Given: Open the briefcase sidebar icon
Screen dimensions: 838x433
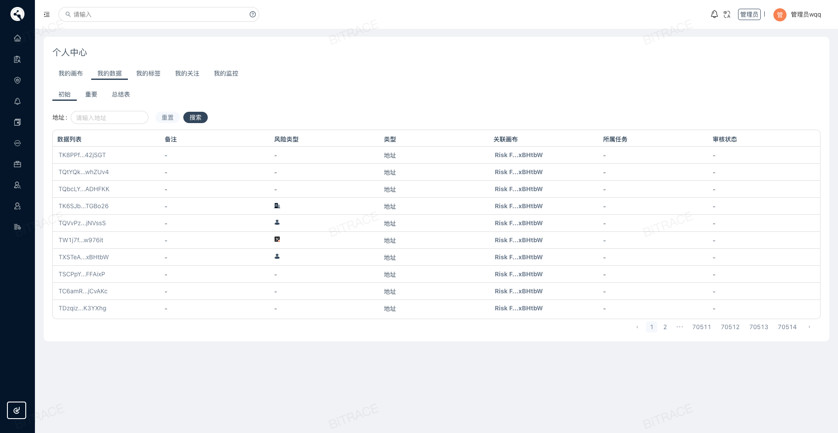Looking at the screenshot, I should point(17,164).
